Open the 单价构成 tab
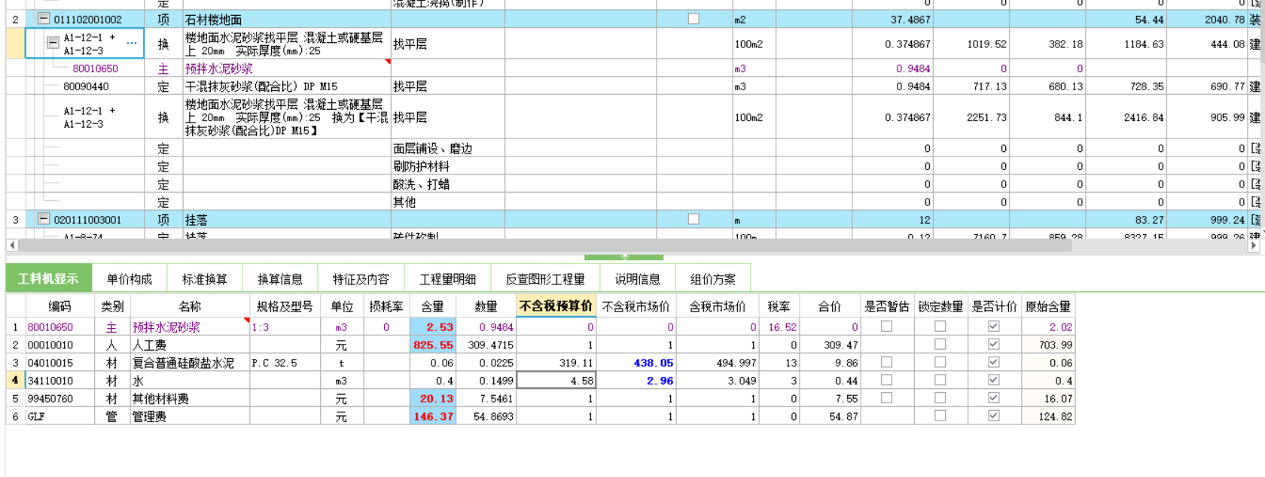Screen dimensions: 1265x477 (x=129, y=278)
